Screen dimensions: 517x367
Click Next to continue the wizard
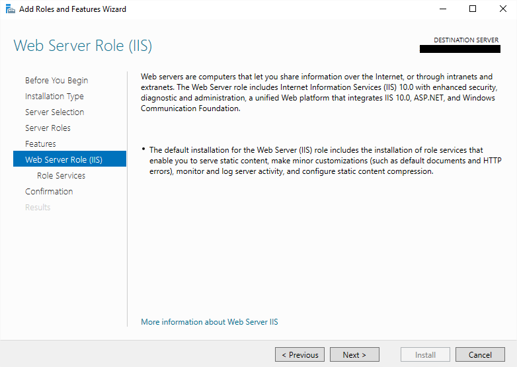click(x=354, y=355)
